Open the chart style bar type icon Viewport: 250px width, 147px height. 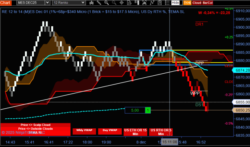(x=91, y=3)
